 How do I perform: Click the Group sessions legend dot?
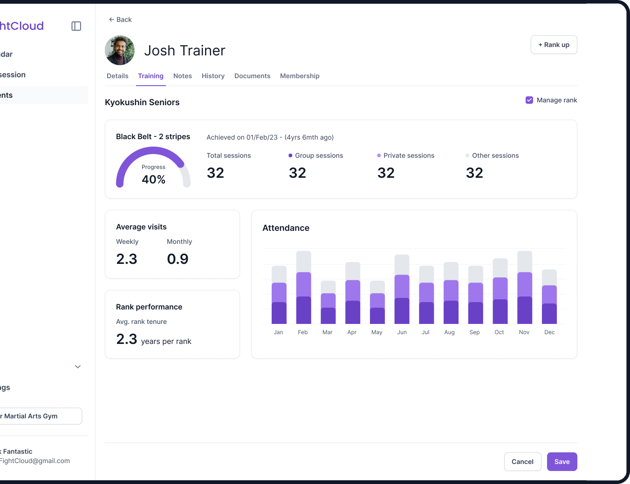coord(290,155)
